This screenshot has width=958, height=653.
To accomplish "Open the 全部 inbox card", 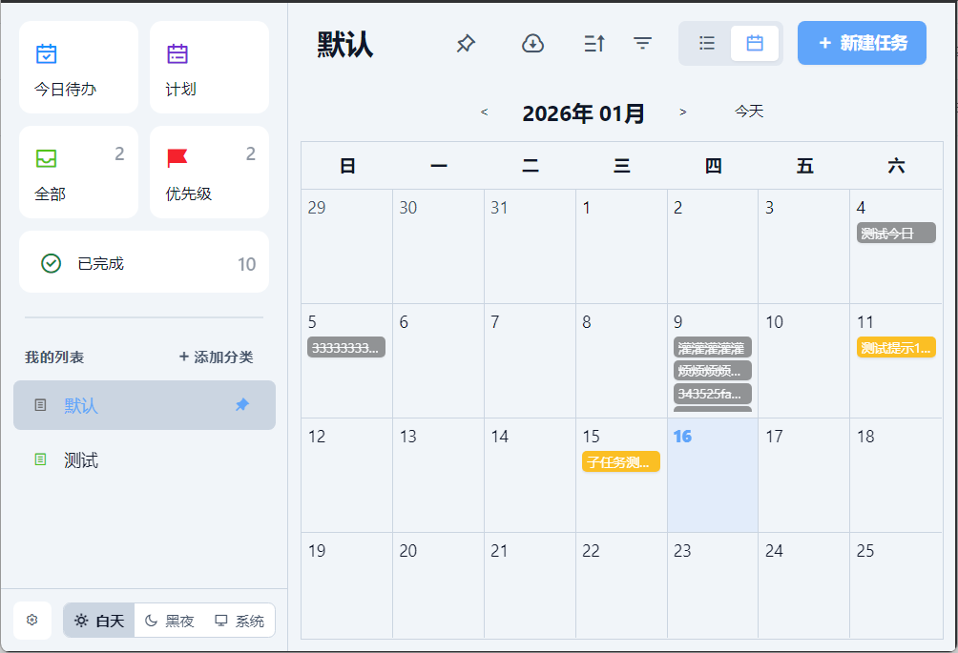I will click(79, 173).
